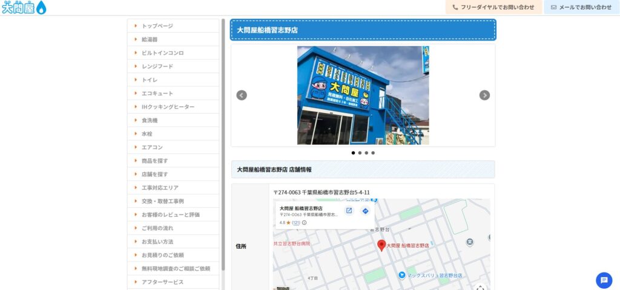Viewport: 620px width, 290px height.
Task: Click フリーダイヤルでお問い合わせ button
Action: (x=493, y=7)
